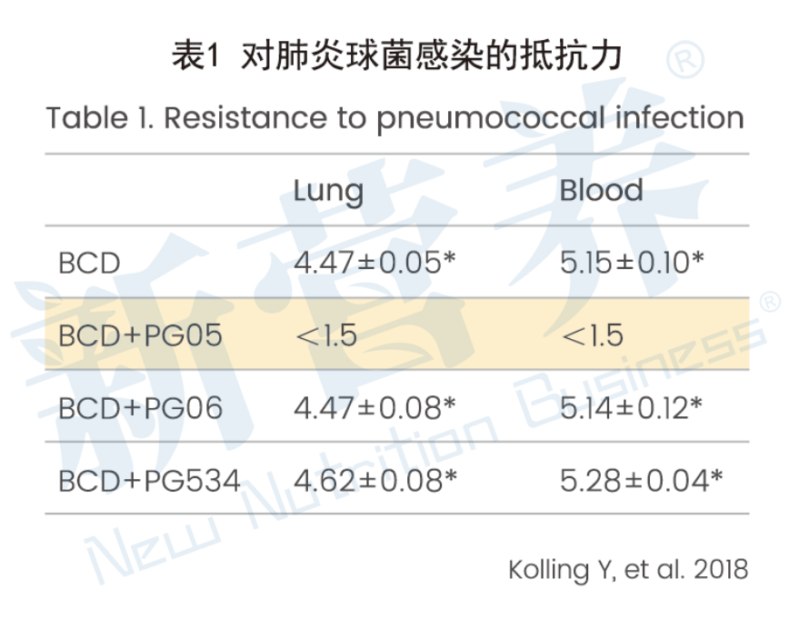The image size is (799, 619).
Task: Select the Blood column header
Action: click(601, 191)
